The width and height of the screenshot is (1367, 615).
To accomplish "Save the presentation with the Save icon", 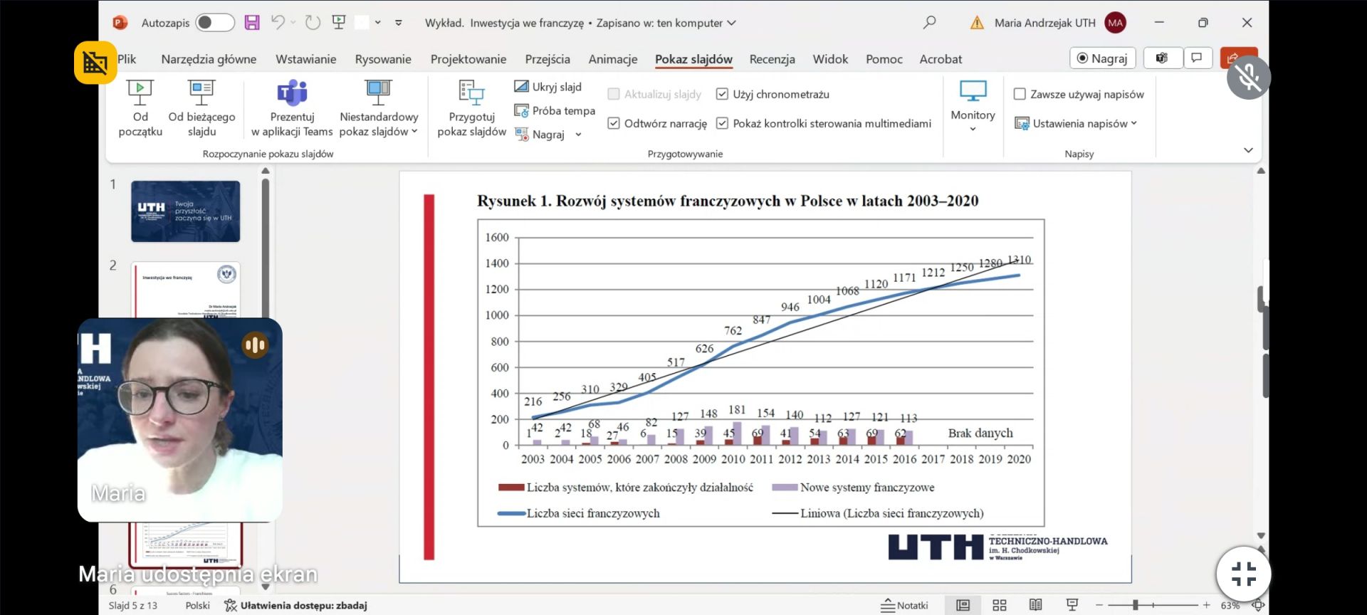I will click(x=252, y=23).
